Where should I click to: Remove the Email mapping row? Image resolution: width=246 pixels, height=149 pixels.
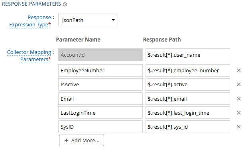(239, 99)
